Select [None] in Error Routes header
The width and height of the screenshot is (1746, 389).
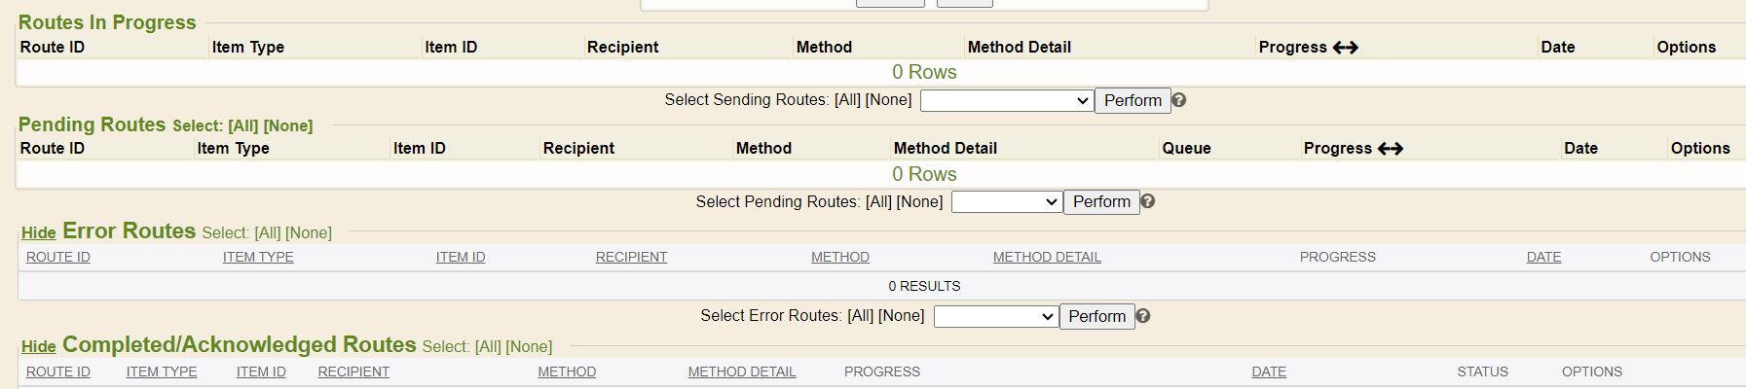[309, 233]
